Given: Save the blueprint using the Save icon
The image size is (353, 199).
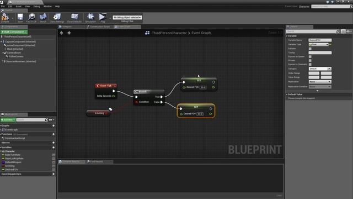Looking at the screenshot, I should coord(20,18).
